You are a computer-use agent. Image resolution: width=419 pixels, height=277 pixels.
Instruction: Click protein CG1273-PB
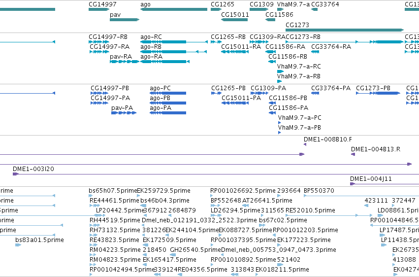point(373,88)
